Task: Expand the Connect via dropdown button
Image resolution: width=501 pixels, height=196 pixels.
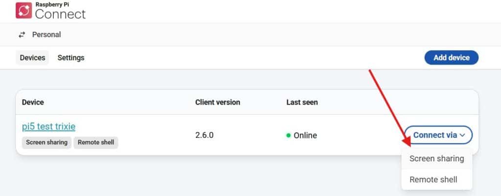Action: pos(434,135)
